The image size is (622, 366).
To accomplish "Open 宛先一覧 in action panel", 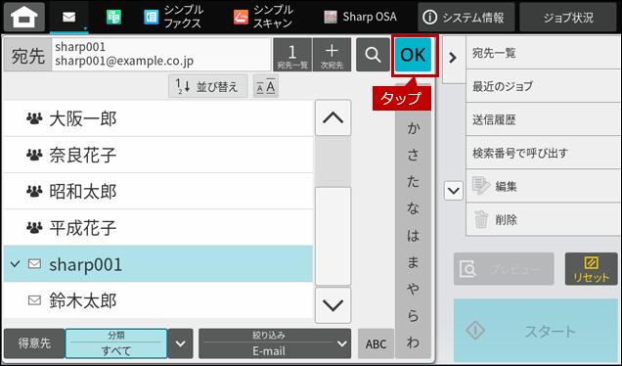I will tap(544, 53).
